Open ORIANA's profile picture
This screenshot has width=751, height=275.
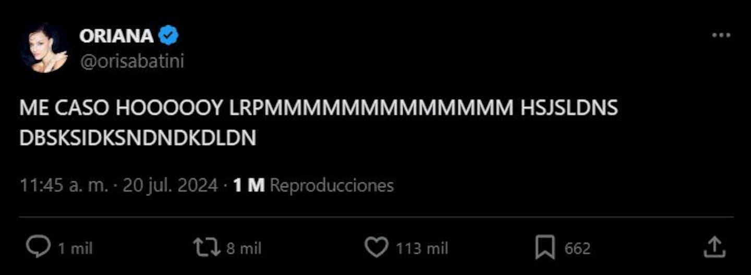click(x=44, y=48)
